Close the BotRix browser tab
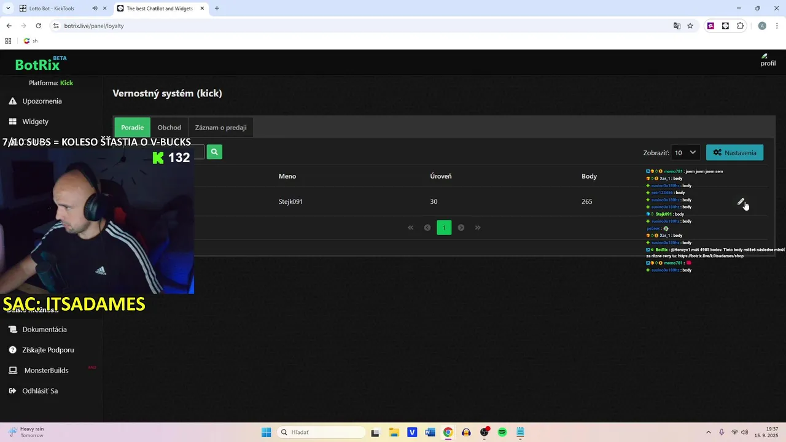Screen dimensions: 786x442 (x=203, y=9)
